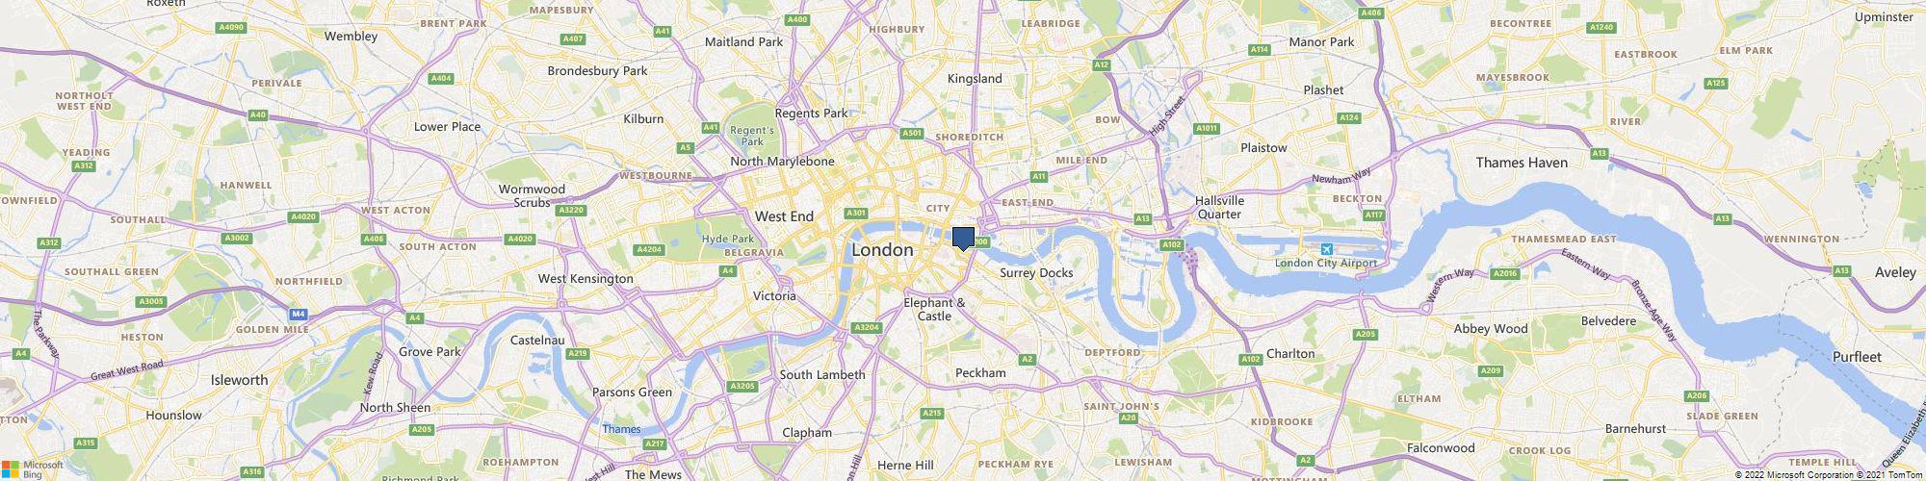
Task: Select the London City Airport plane icon
Action: click(1328, 249)
